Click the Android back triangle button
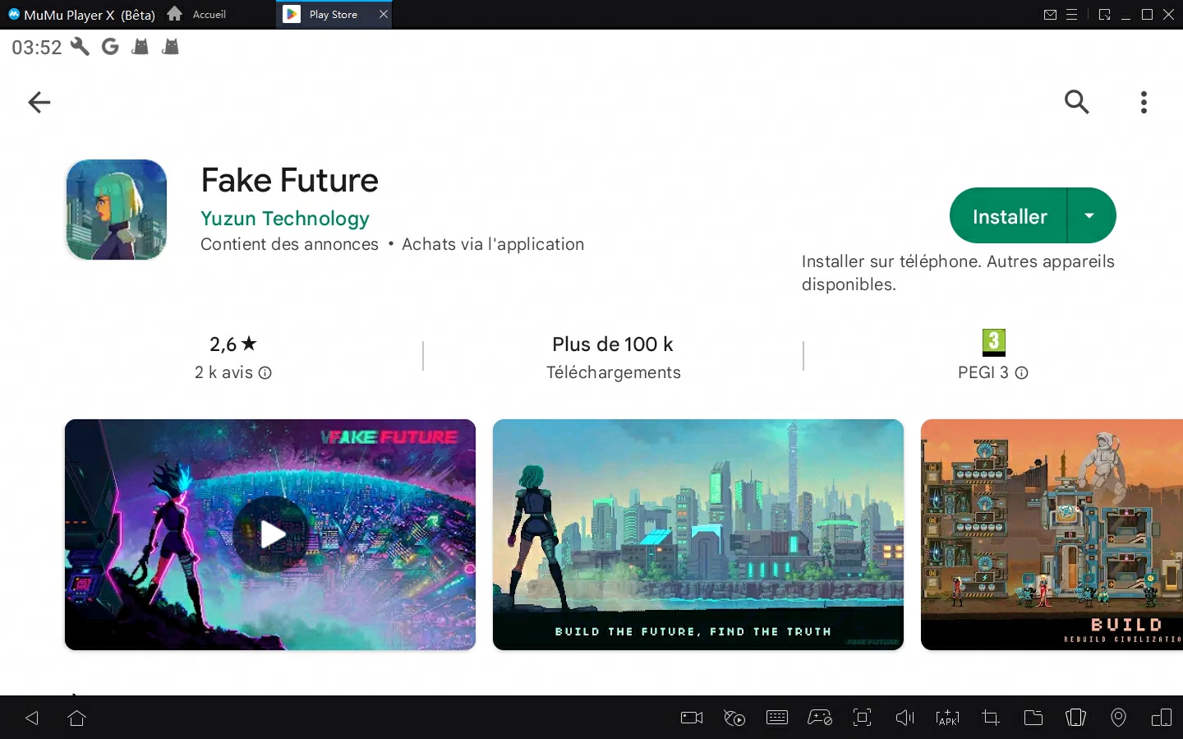The height and width of the screenshot is (739, 1183). coord(33,718)
